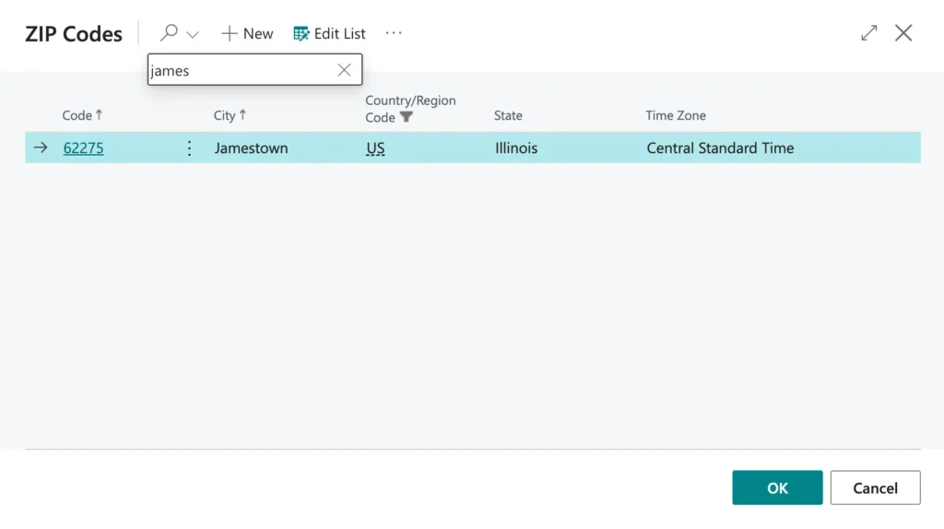Confirm selection with OK button
The width and height of the screenshot is (944, 529).
(777, 488)
